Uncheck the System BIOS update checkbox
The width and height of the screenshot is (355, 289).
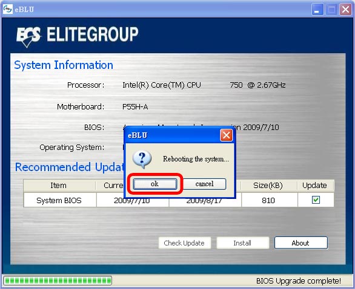coord(316,200)
